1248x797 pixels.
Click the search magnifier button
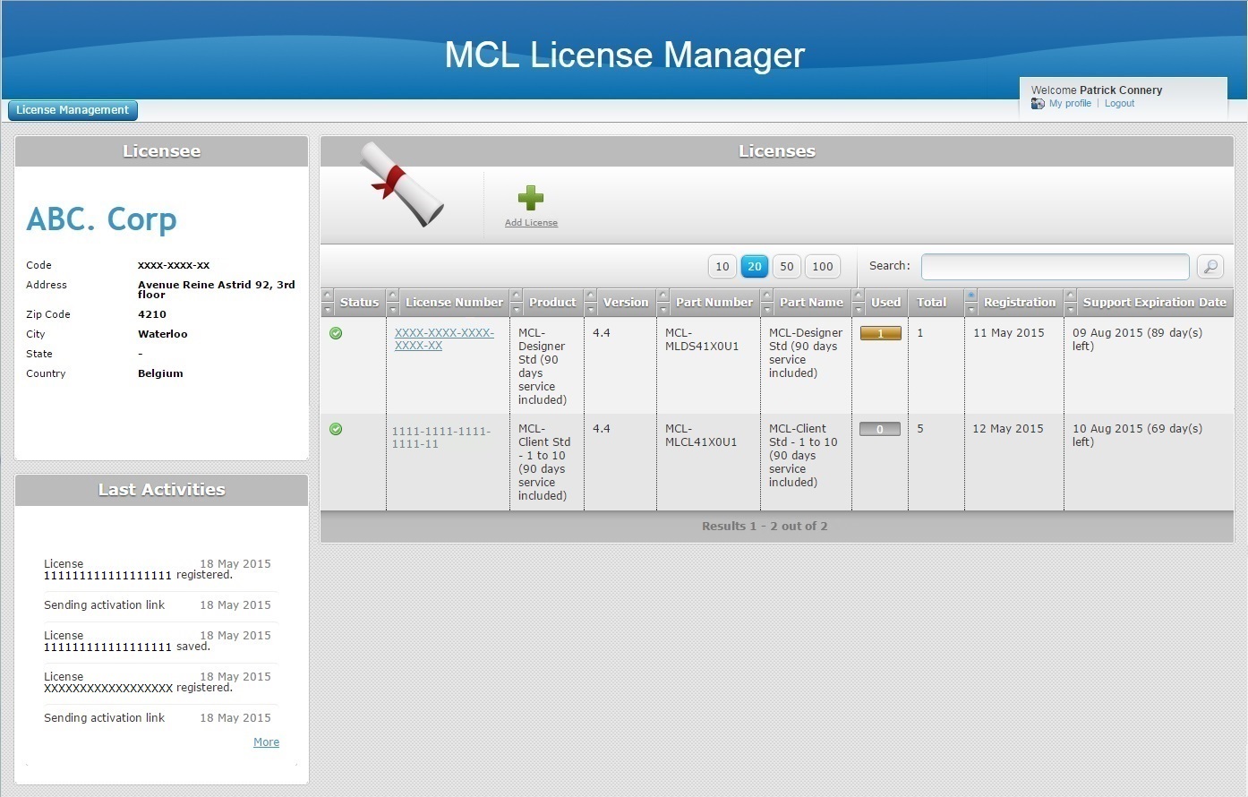click(x=1210, y=266)
